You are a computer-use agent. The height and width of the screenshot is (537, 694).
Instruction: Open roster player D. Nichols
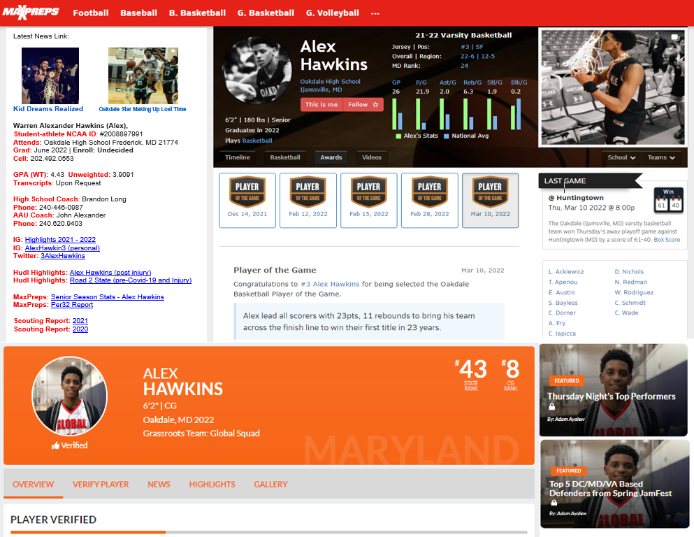click(x=629, y=272)
